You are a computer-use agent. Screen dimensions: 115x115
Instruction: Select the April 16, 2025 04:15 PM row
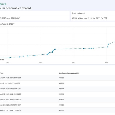[57, 110]
